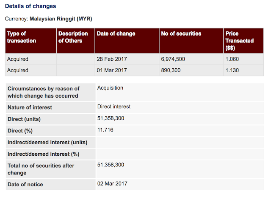This screenshot has height=202, width=271.
Task: Click the 1.130 price value
Action: pos(232,70)
